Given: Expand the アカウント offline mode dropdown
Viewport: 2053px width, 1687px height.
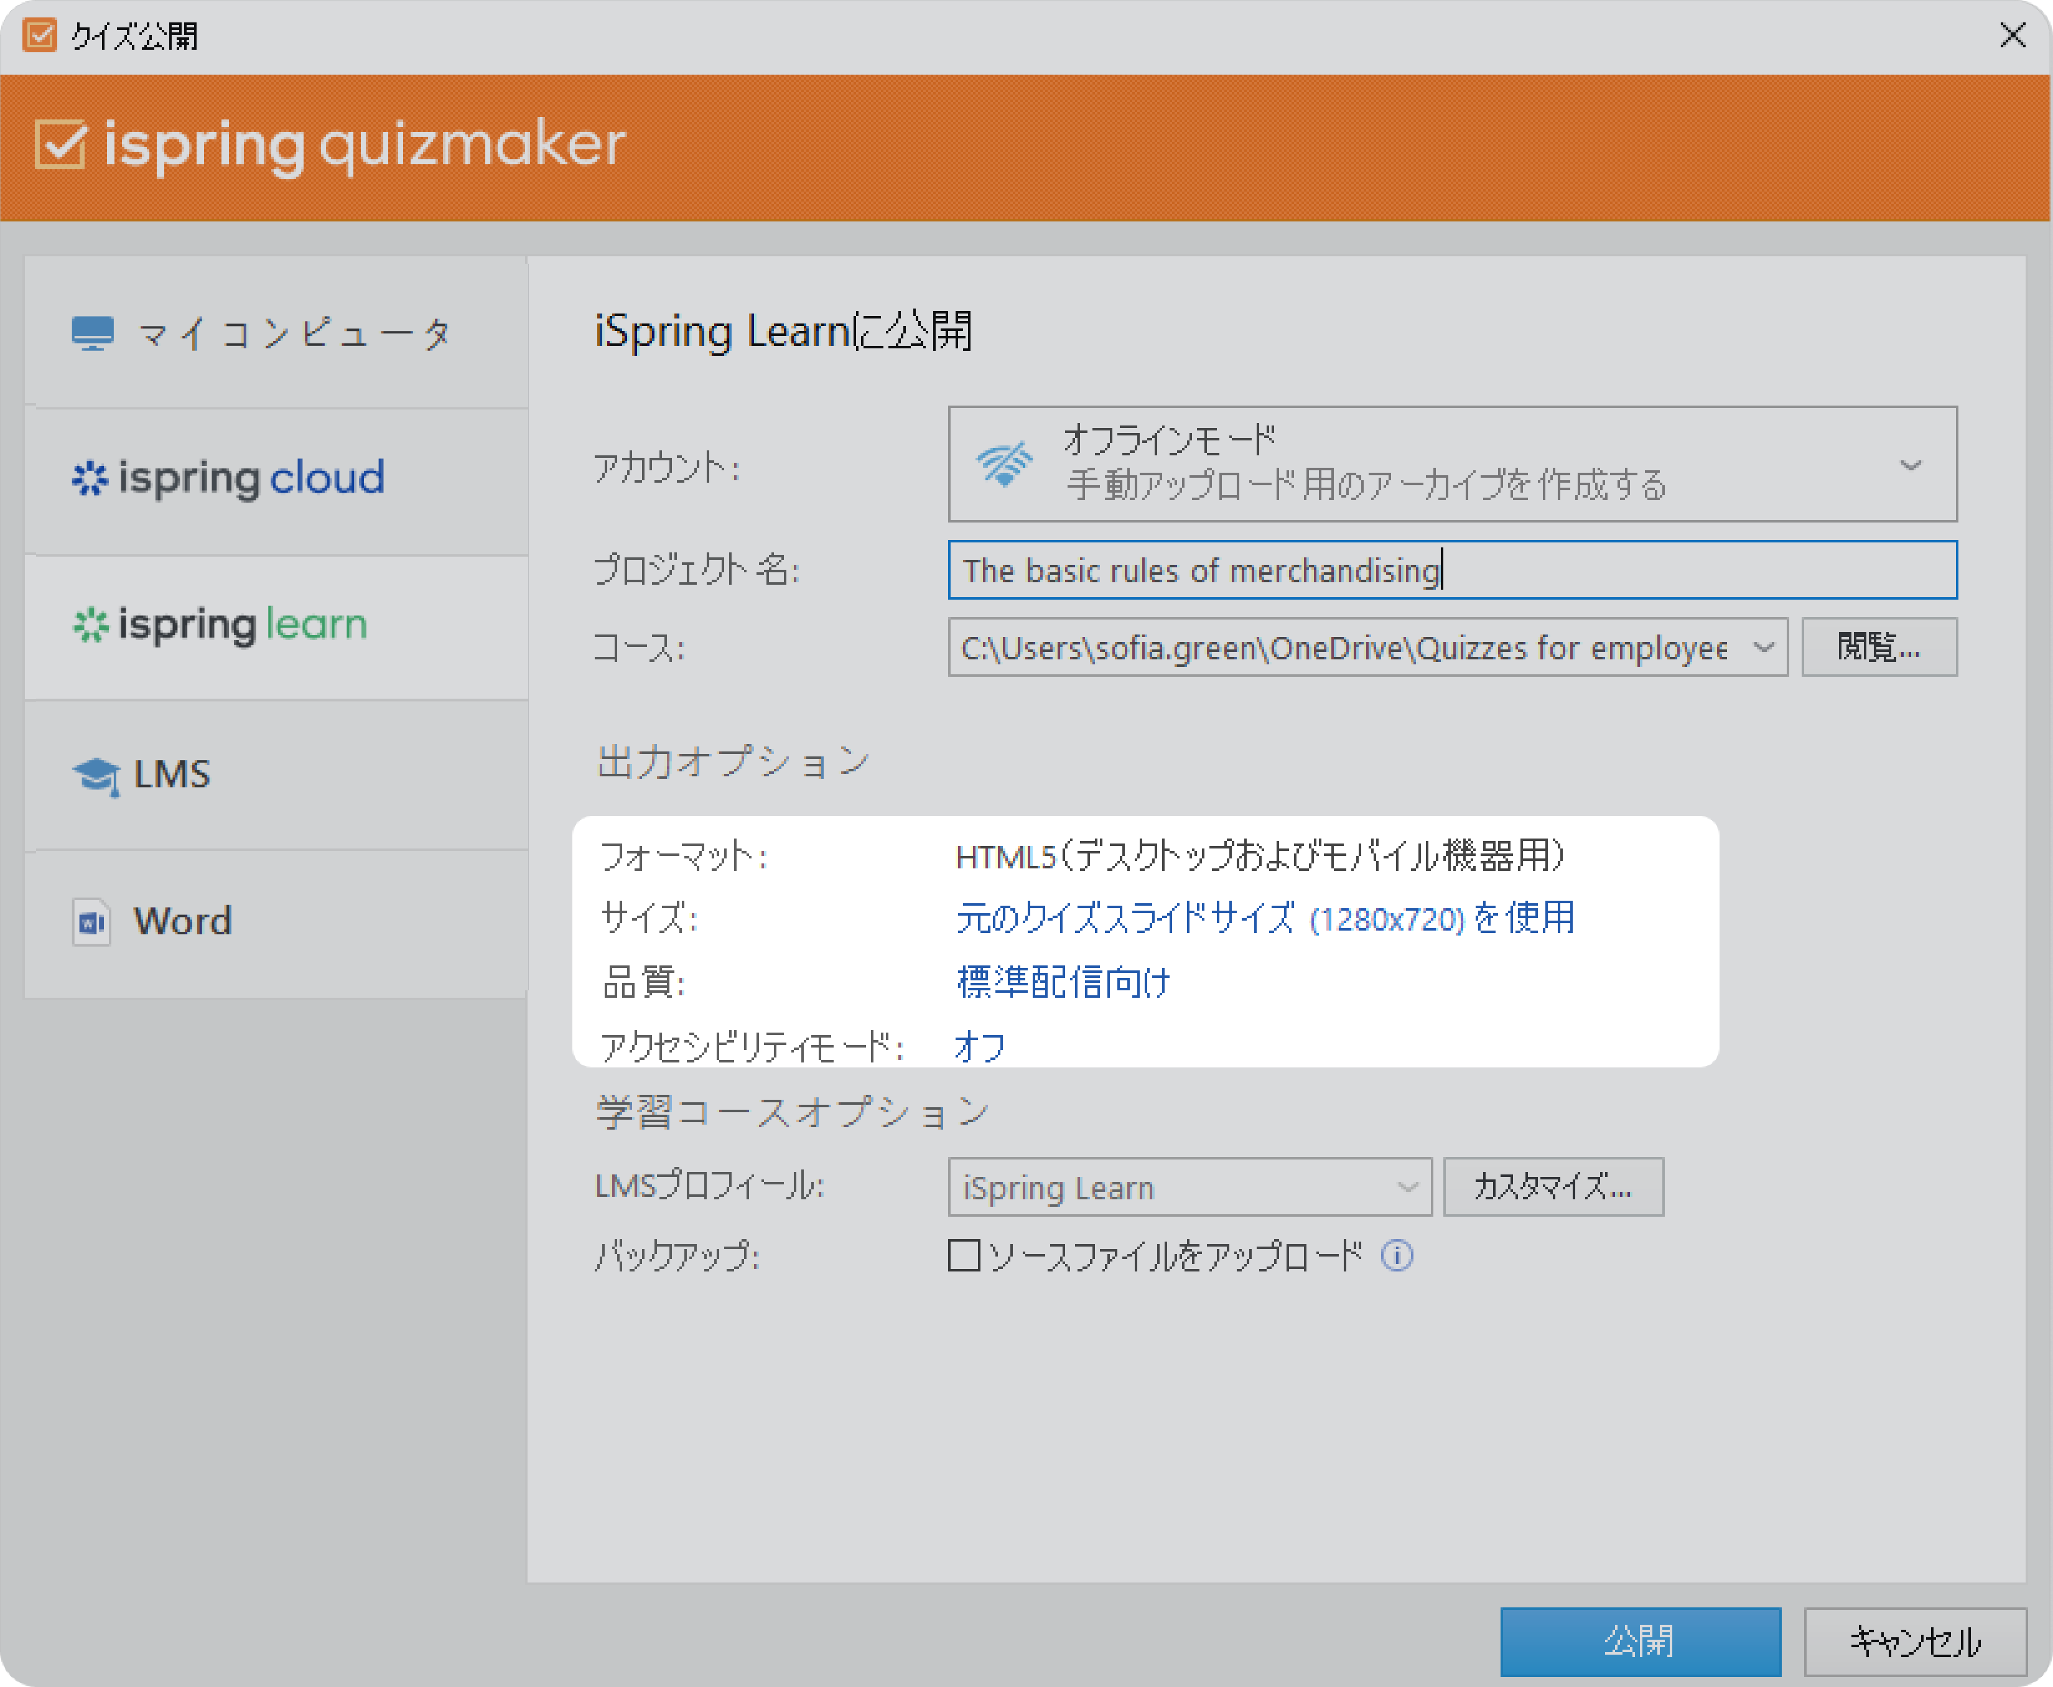Looking at the screenshot, I should 1452,465.
